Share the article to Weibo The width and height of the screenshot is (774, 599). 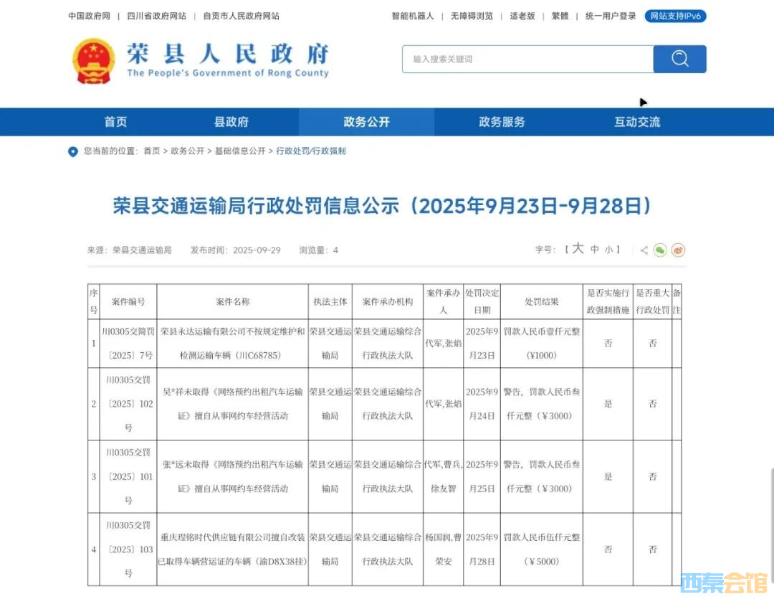pos(678,250)
